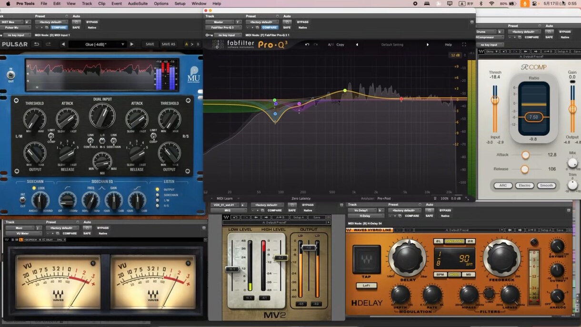Select previous Pro-Q 3 preset arrow

[357, 45]
